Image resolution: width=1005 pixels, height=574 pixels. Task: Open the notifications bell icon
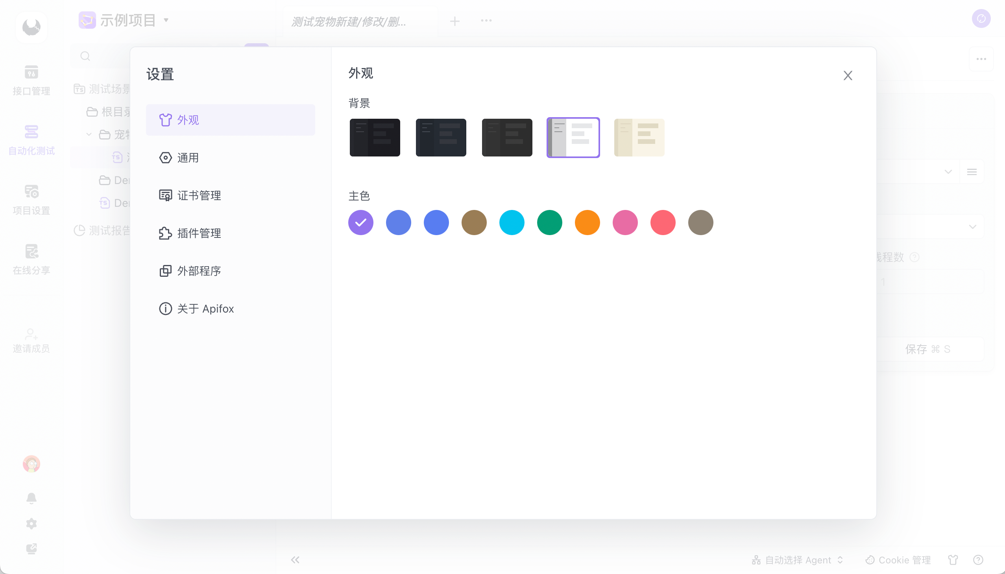coord(31,498)
